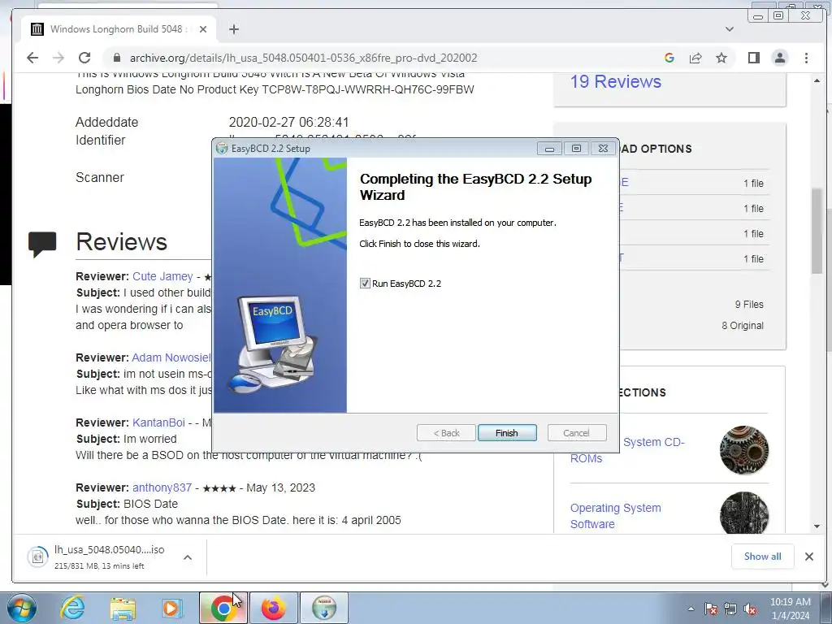Click the gears thumbnail beside System CD-ROMs
Viewport: 832px width, 624px height.
[x=744, y=449]
